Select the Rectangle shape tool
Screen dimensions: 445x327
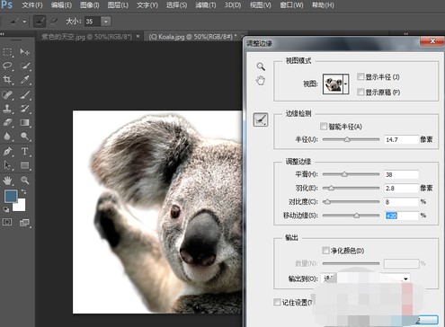25,165
